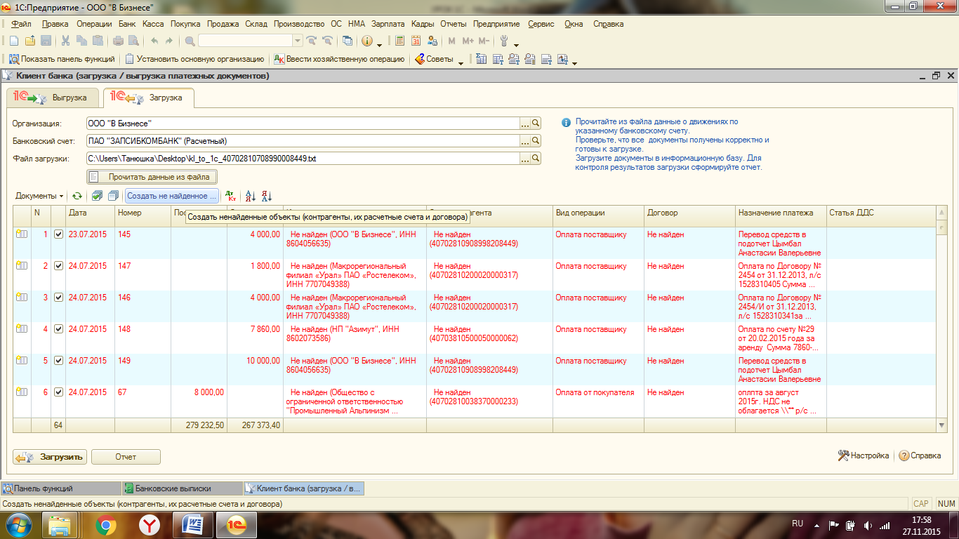
Task: Click the windows list icon in toolbar
Action: pos(347,41)
